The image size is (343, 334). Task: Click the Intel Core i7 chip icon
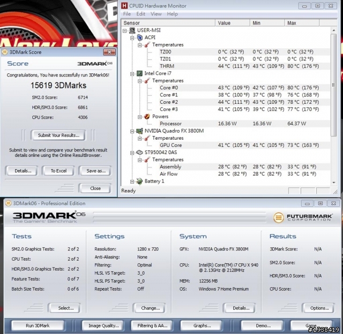(x=139, y=73)
